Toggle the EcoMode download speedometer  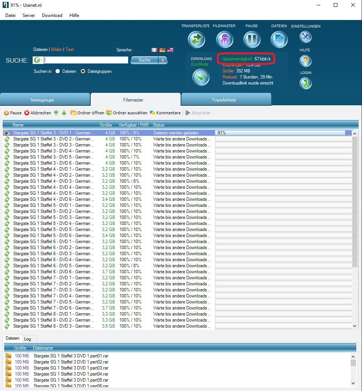coord(201,77)
